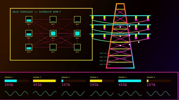The width and height of the screenshot is (179, 100).
Task: Open the FEEDER-6 waveform graph
Action: (158, 94)
